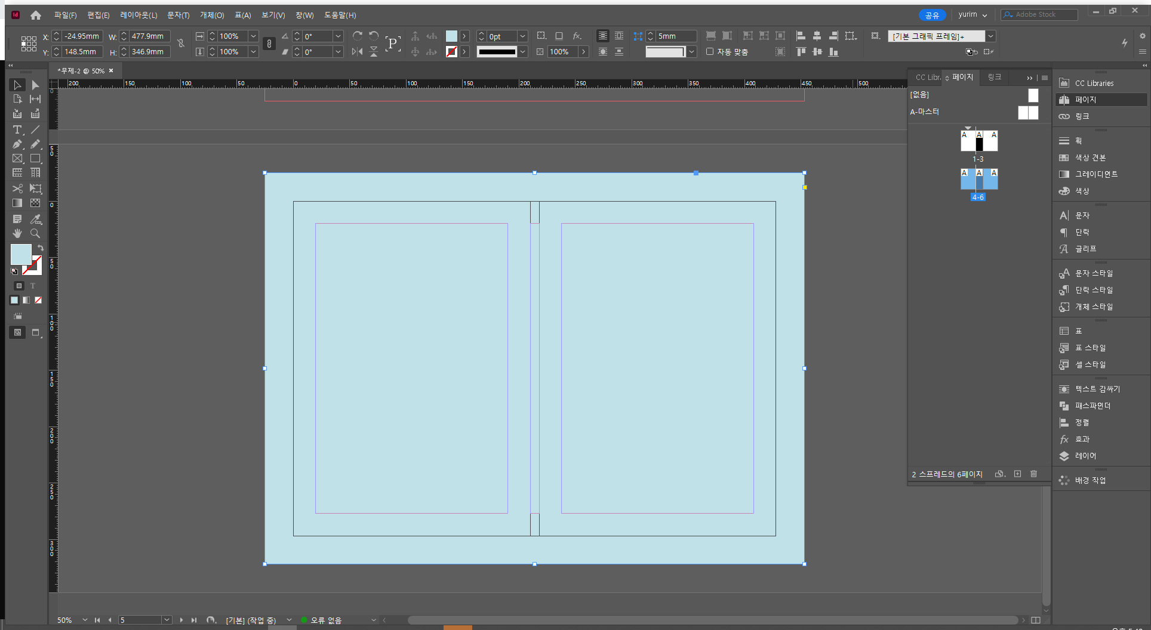The width and height of the screenshot is (1151, 630).
Task: Select the Page tool
Action: click(17, 99)
